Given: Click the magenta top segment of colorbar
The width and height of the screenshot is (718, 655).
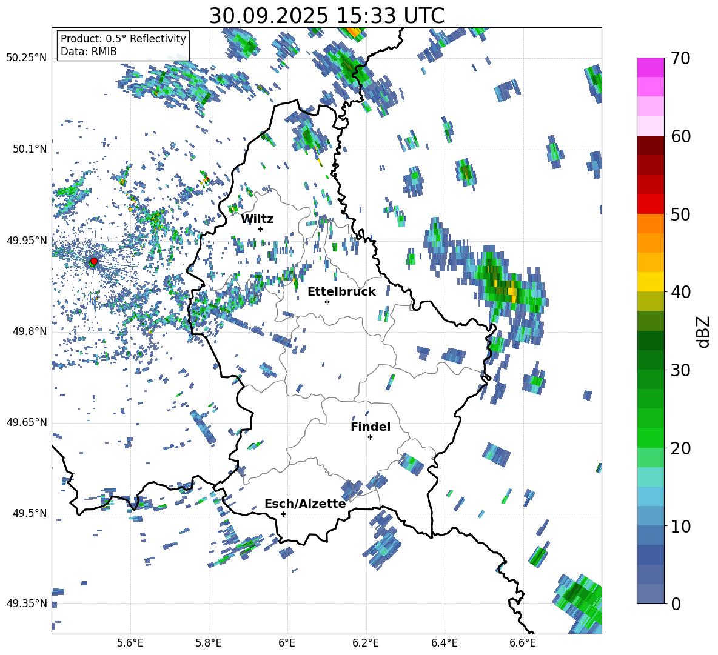Looking at the screenshot, I should (650, 67).
